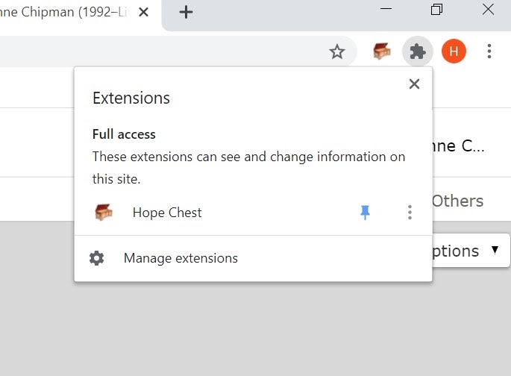Toggle the Extensions puzzle piece button
Image resolution: width=511 pixels, height=376 pixels.
417,51
